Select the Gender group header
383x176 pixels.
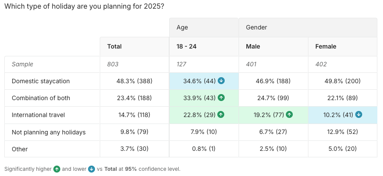pos(256,28)
